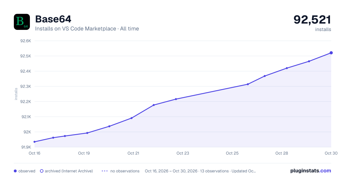
Task: Click the Base64 title heading
Action: (x=53, y=19)
